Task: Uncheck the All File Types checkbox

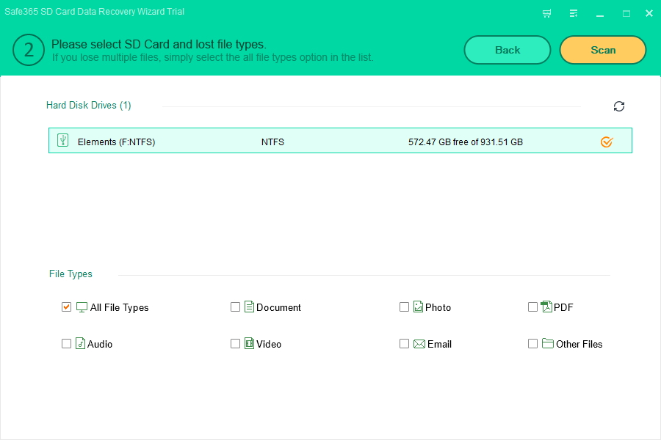Action: 66,307
